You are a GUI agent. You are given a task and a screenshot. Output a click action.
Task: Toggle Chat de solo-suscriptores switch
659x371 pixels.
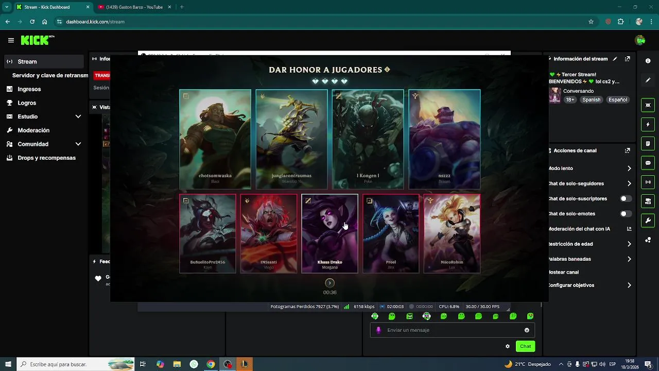point(626,198)
